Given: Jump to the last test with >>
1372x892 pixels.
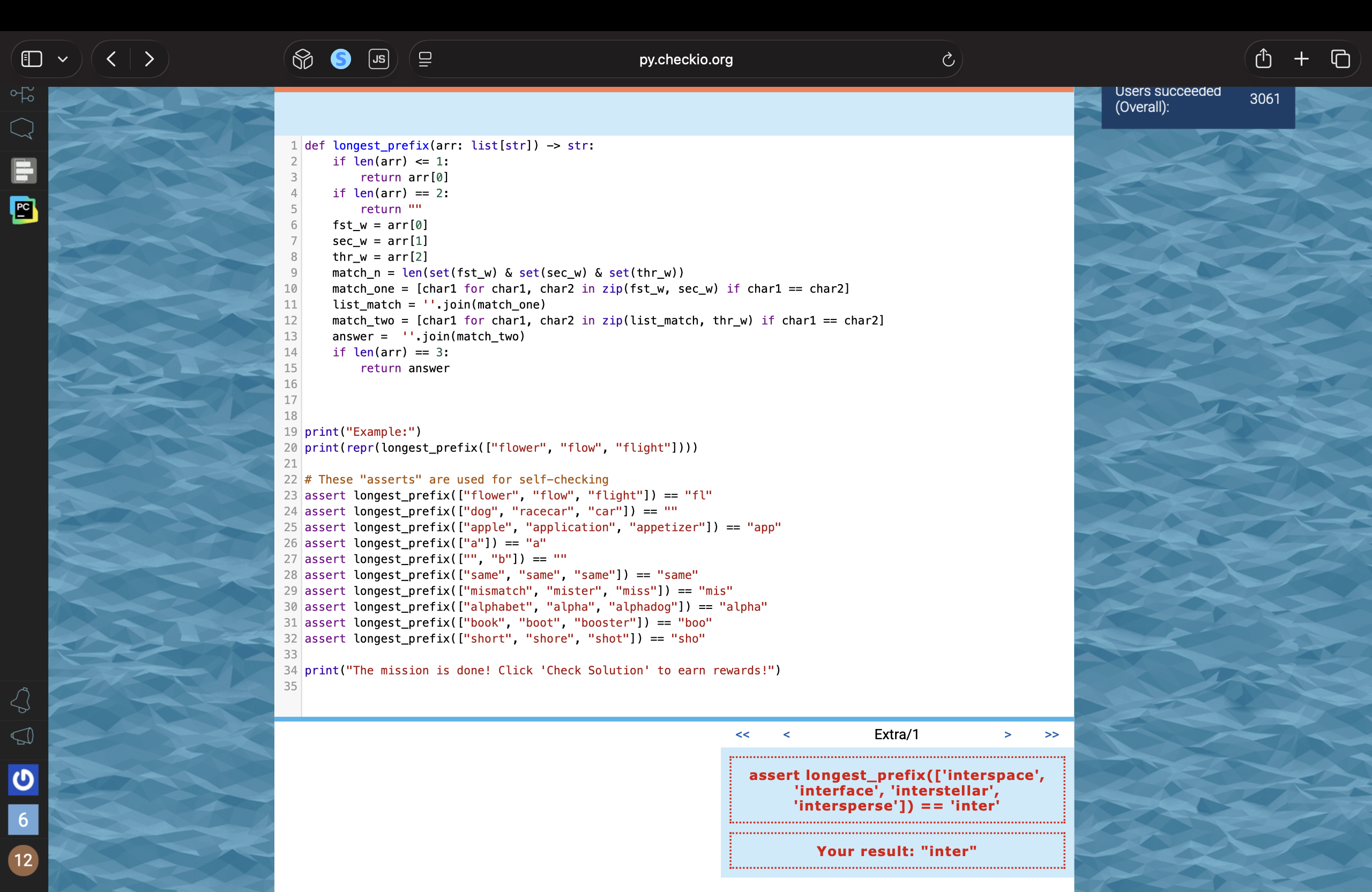Looking at the screenshot, I should pyautogui.click(x=1052, y=734).
